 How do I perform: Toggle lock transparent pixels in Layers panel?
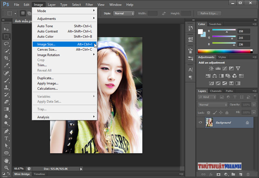click(208, 113)
